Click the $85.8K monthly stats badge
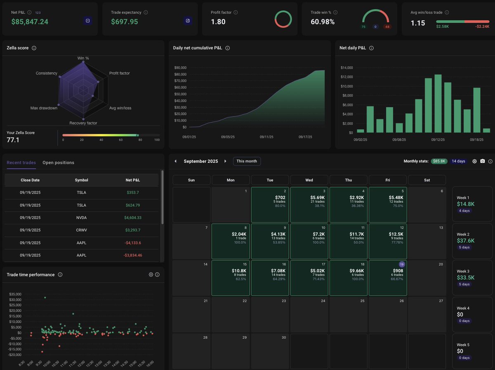This screenshot has width=495, height=370. click(x=438, y=161)
